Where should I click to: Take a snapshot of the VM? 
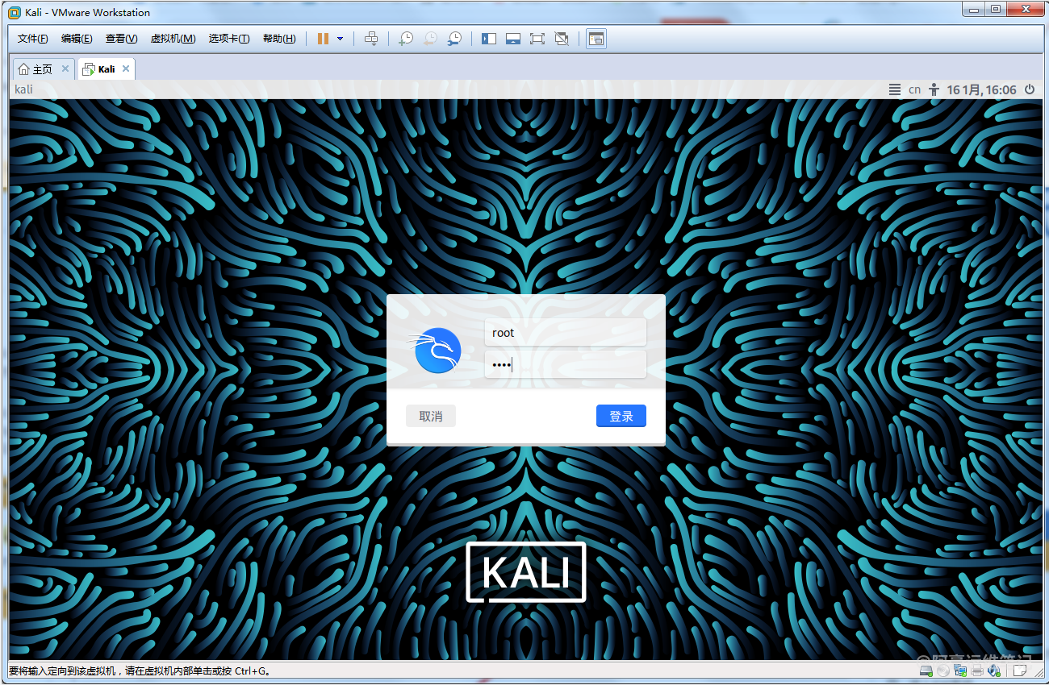pos(406,39)
